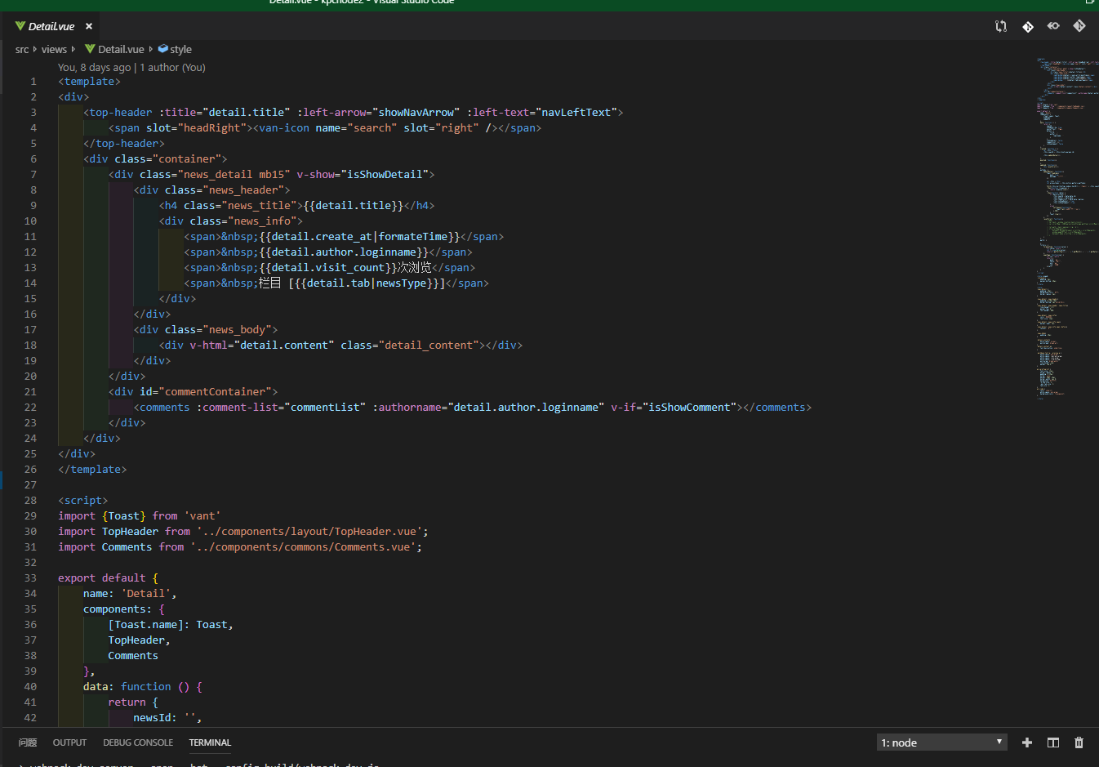Screen dimensions: 1099x767
Task: Click 'news_detail mb15' class on line 7
Action: click(234, 174)
